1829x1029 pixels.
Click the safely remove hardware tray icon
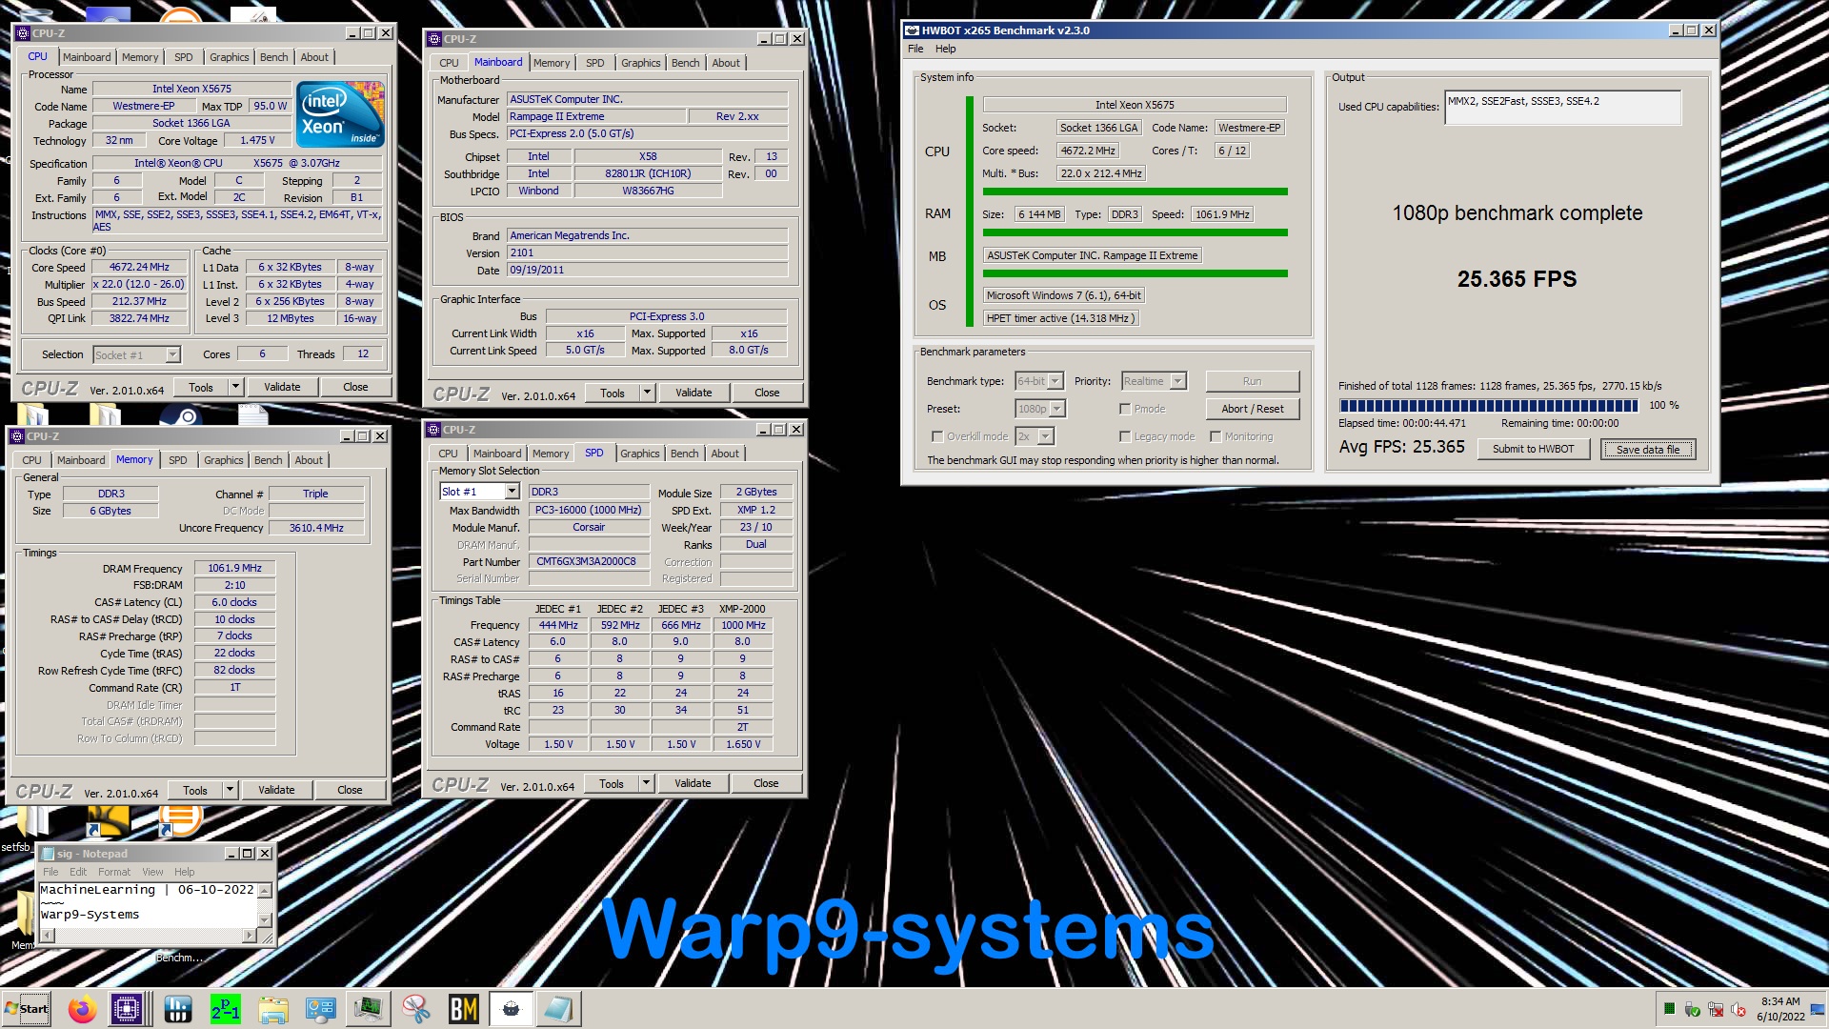point(1693,1009)
